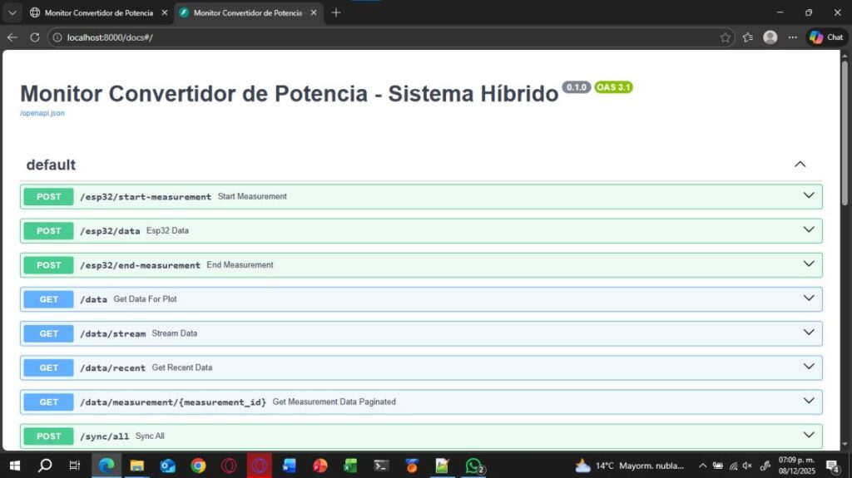Expand the GET /data/stream endpoint chevron
Screen dimensions: 852x478
click(x=808, y=333)
